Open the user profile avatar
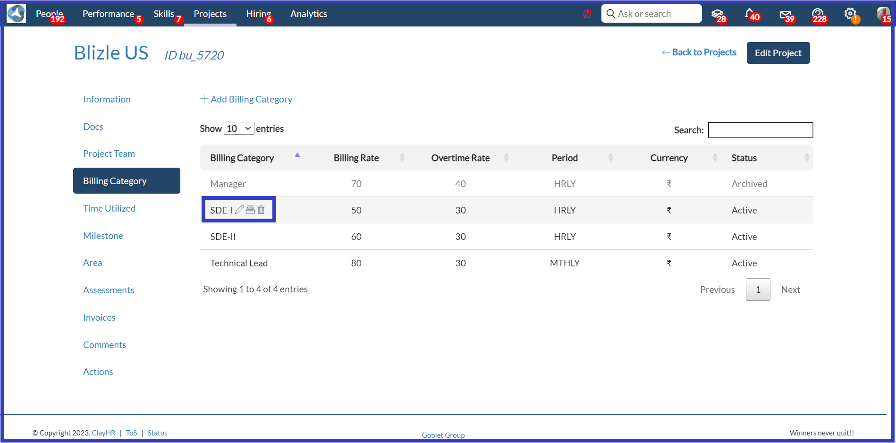The width and height of the screenshot is (896, 443). (883, 14)
